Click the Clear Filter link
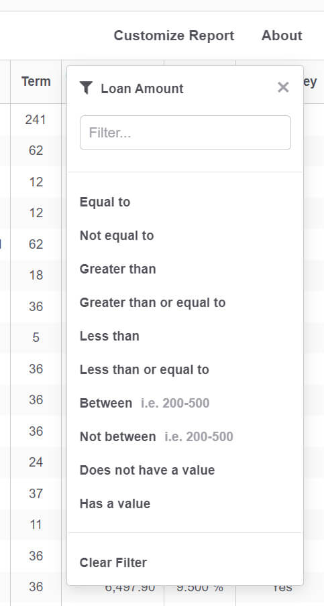324x606 pixels. pyautogui.click(x=113, y=562)
